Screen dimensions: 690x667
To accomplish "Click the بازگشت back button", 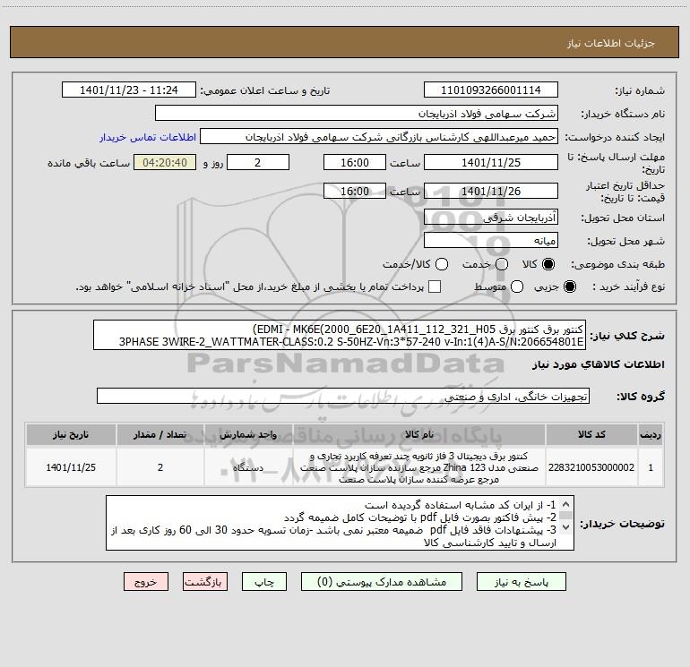I will tap(205, 582).
